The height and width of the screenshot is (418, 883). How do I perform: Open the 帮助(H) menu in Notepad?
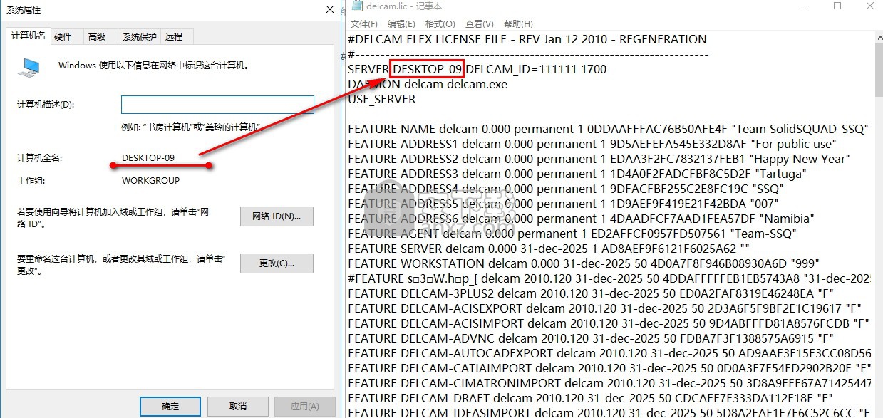518,24
